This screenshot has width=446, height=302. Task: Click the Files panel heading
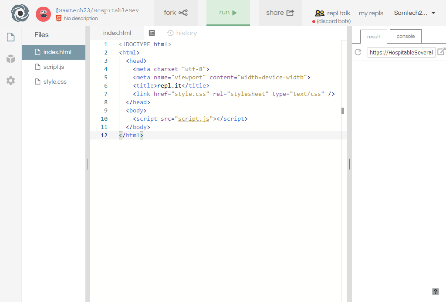(41, 35)
